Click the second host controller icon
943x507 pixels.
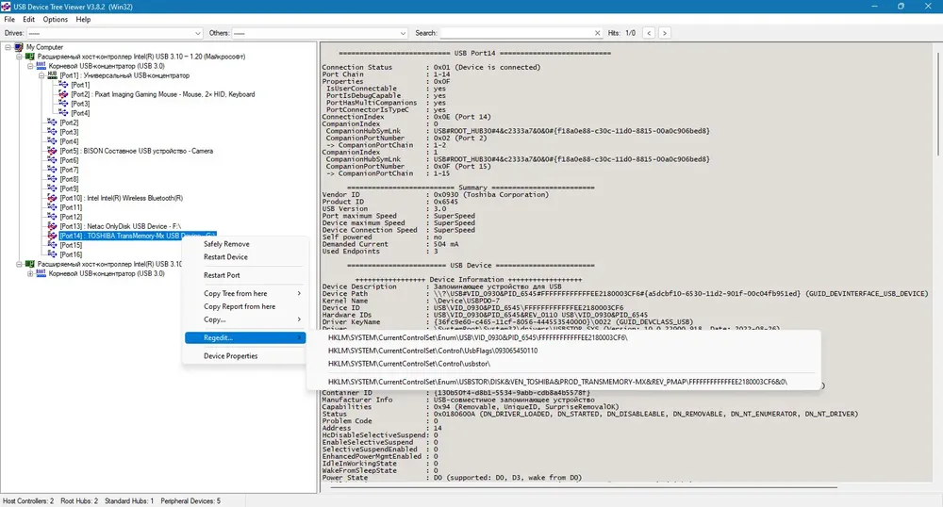pyautogui.click(x=29, y=264)
